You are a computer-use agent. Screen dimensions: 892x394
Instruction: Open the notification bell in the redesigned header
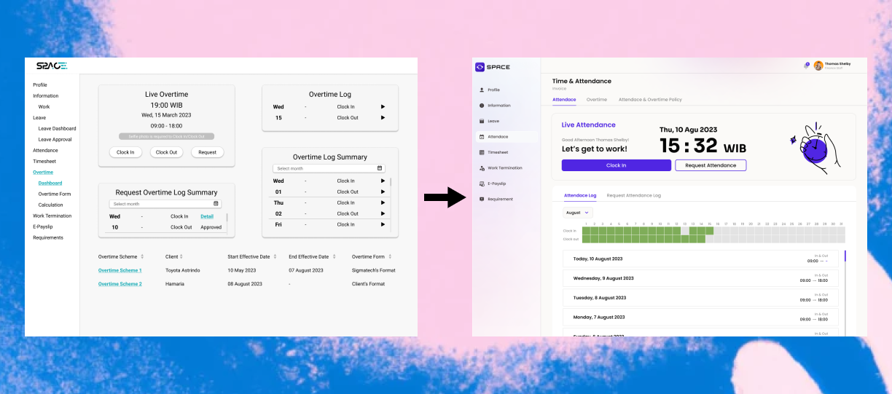806,66
